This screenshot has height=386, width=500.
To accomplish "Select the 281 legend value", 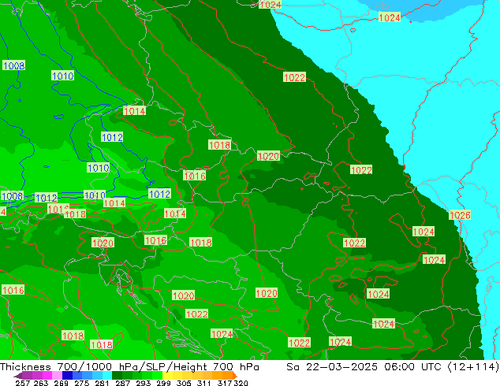I will pyautogui.click(x=102, y=383).
